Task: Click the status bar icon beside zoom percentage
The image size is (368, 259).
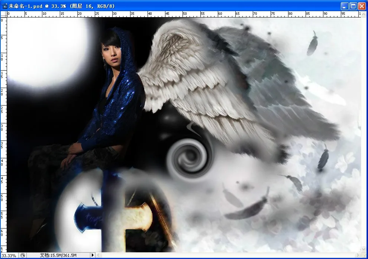Action: 23,255
